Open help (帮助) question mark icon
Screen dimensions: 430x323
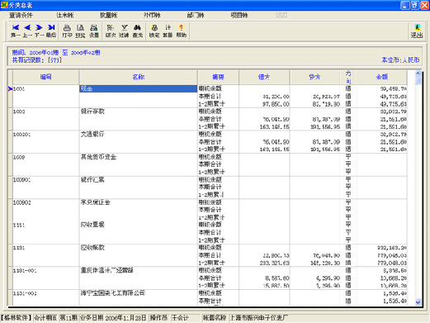pyautogui.click(x=181, y=31)
